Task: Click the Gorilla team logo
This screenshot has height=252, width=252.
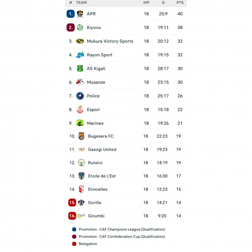Action: tap(81, 203)
